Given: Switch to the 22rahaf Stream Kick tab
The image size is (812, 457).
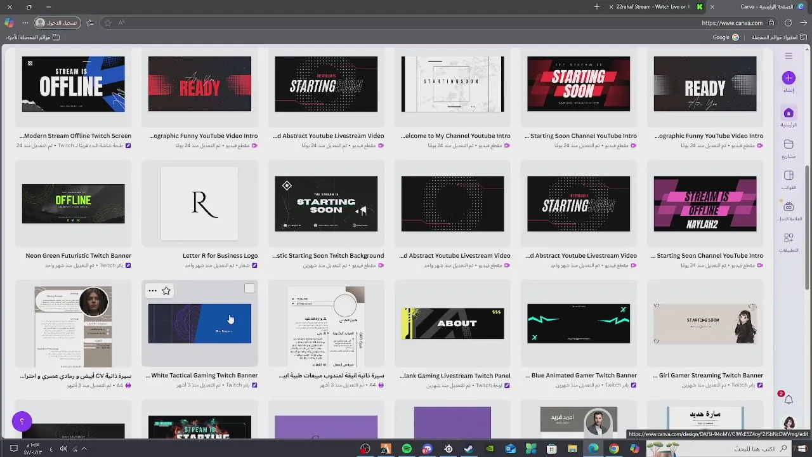Looking at the screenshot, I should [656, 7].
